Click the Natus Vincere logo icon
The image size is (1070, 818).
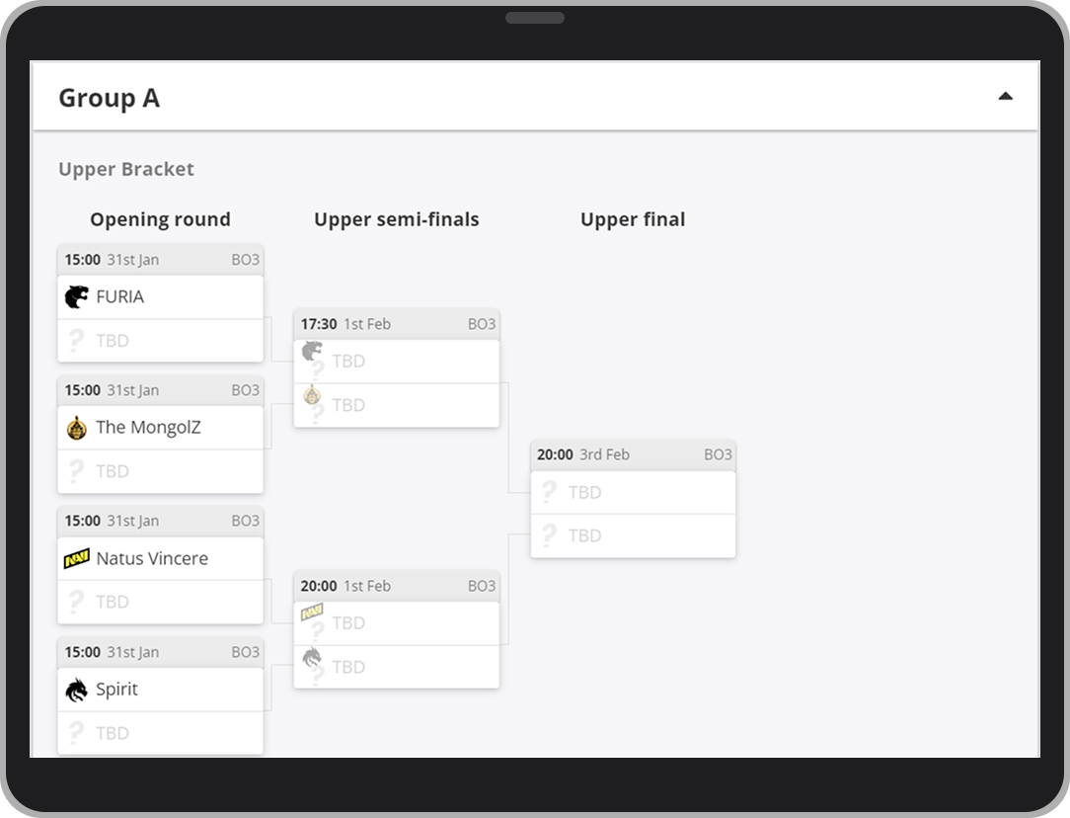point(76,558)
